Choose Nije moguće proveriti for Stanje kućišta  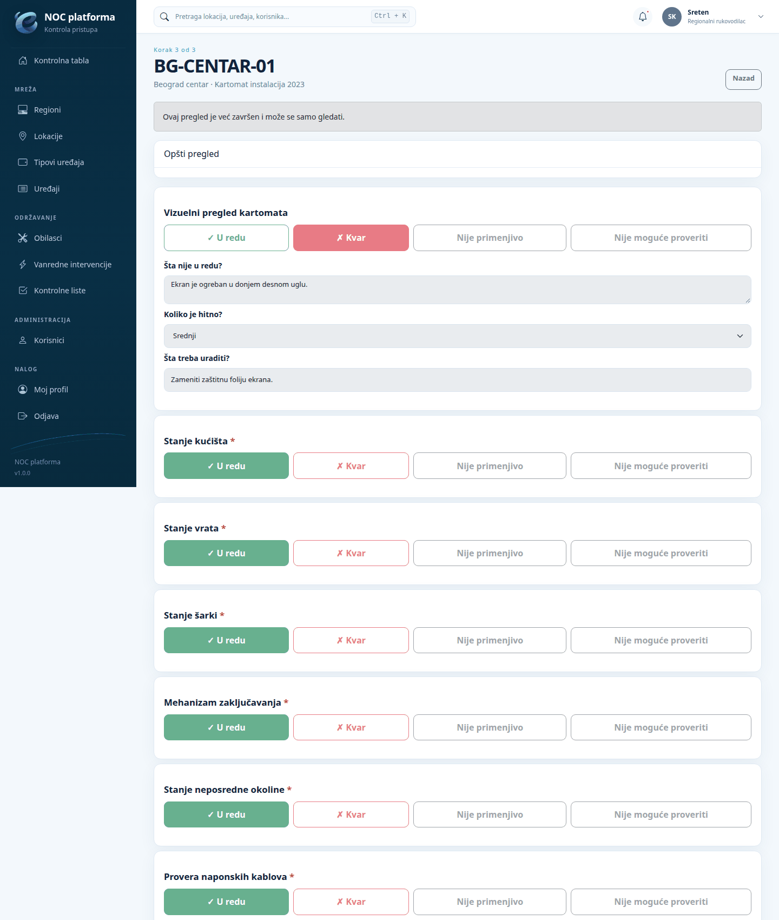point(661,466)
